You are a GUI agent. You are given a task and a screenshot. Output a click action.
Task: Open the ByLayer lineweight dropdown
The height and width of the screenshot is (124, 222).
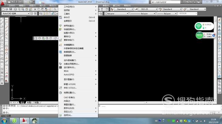tap(167, 14)
